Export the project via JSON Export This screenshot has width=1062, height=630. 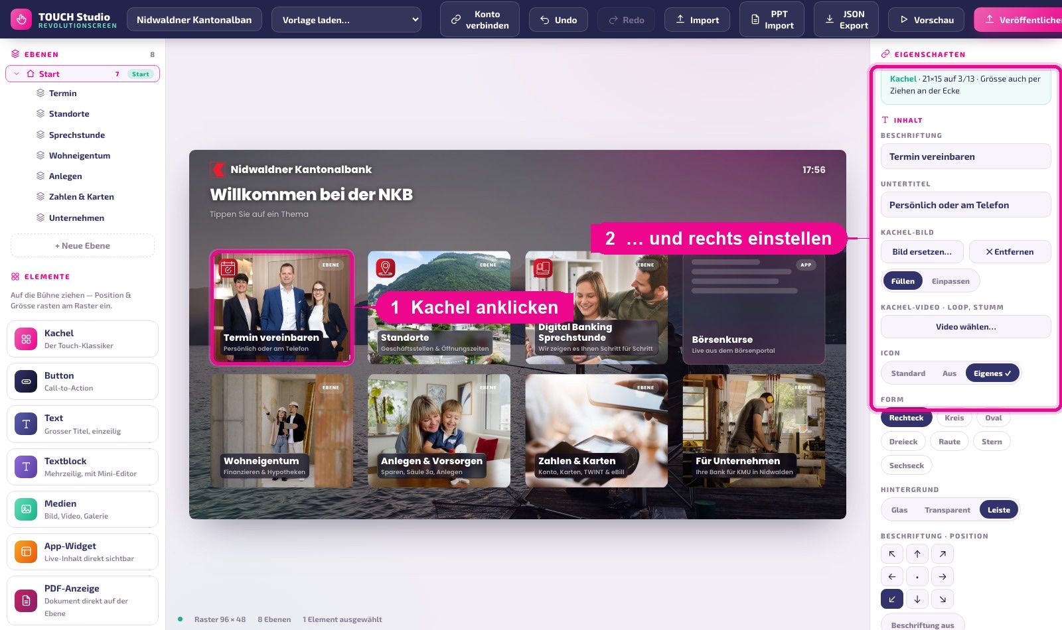pos(846,20)
